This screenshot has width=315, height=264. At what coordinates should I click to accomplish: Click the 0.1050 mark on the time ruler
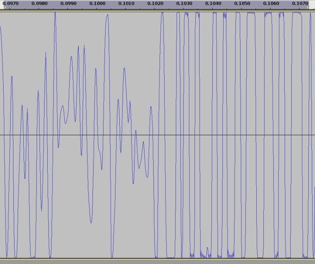coord(242,4)
